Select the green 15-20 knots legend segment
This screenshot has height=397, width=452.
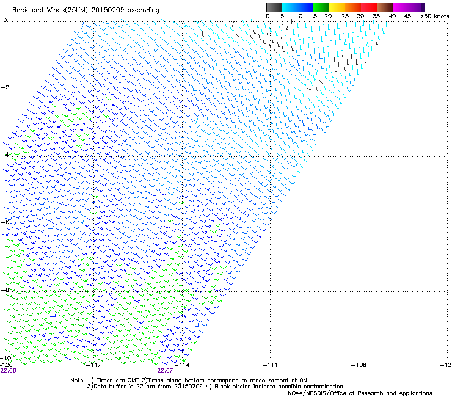(x=321, y=7)
